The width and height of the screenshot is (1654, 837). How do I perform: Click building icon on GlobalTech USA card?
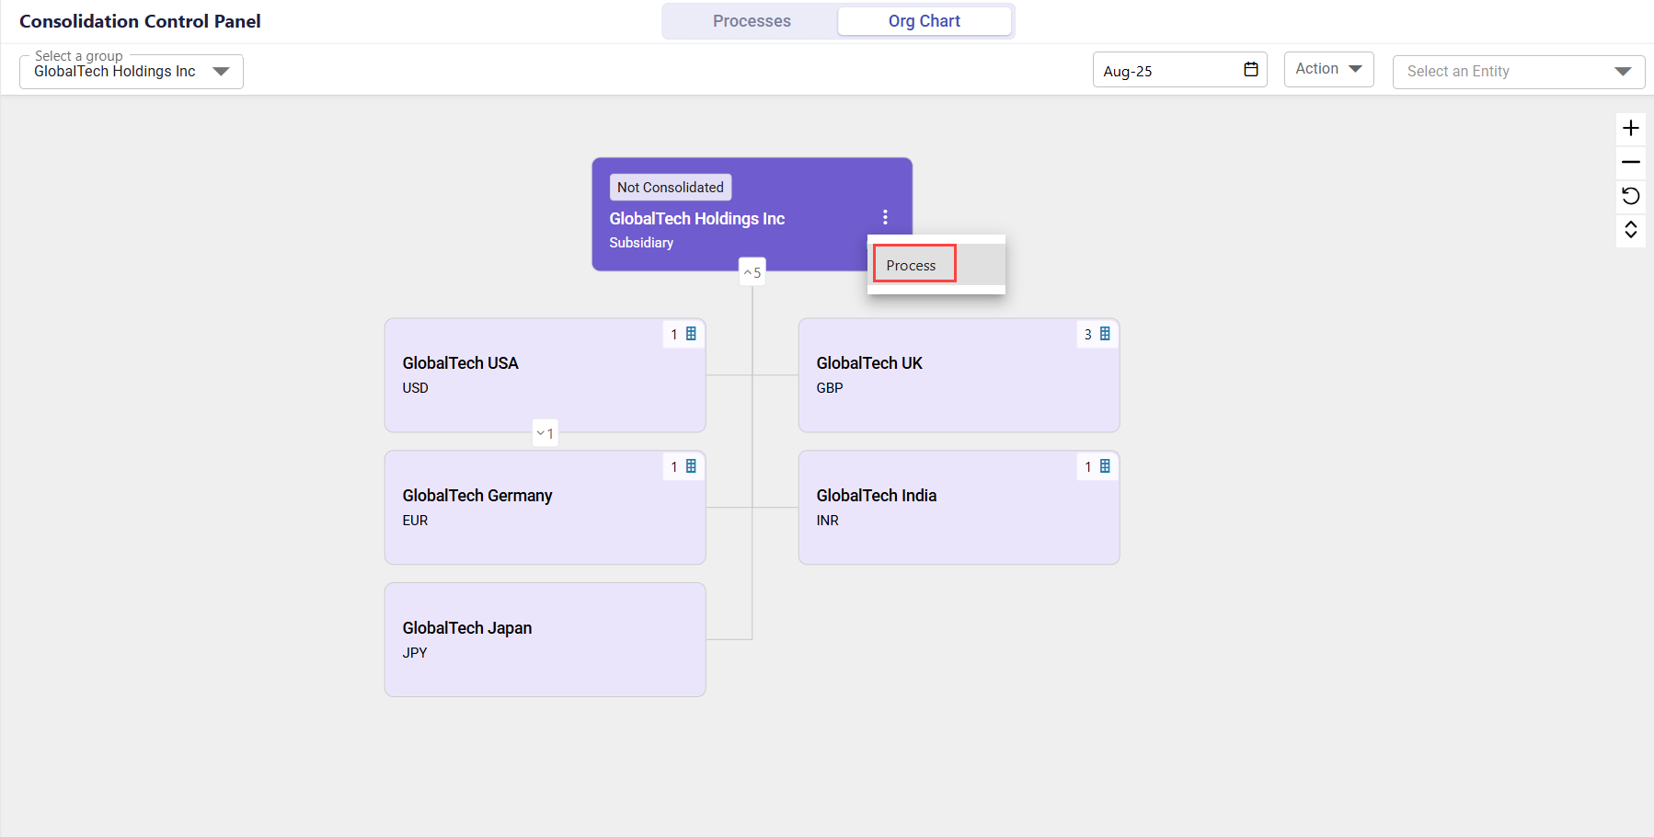691,334
